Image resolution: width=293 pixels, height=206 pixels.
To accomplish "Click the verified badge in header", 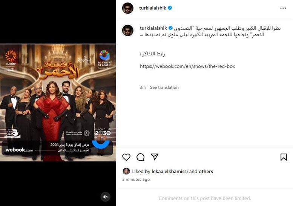I will click(x=170, y=8).
